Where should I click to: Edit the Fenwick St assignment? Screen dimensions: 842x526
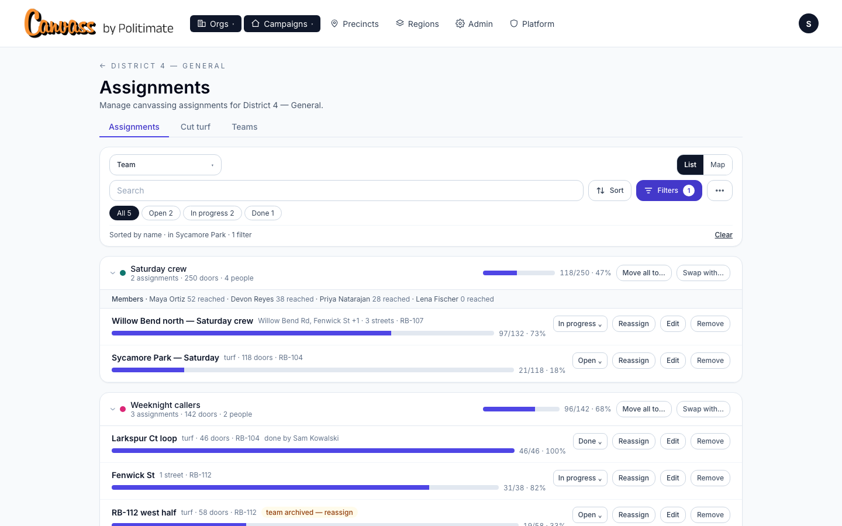pos(673,478)
